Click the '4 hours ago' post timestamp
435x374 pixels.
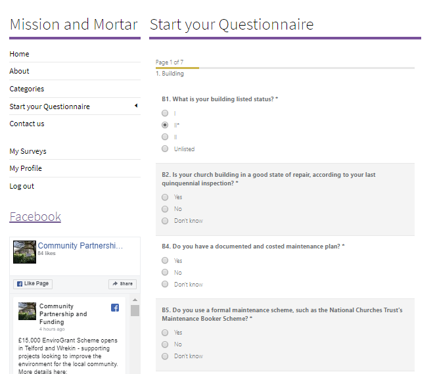(x=52, y=329)
